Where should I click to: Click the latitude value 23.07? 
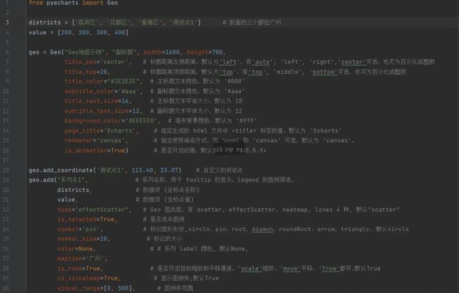(169, 170)
